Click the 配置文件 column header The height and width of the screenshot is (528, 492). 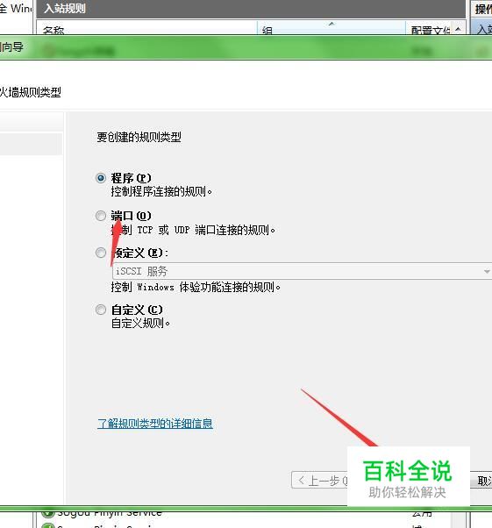click(x=431, y=30)
